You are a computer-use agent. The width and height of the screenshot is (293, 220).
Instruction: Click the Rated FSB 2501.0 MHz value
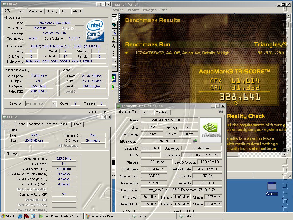39,91
